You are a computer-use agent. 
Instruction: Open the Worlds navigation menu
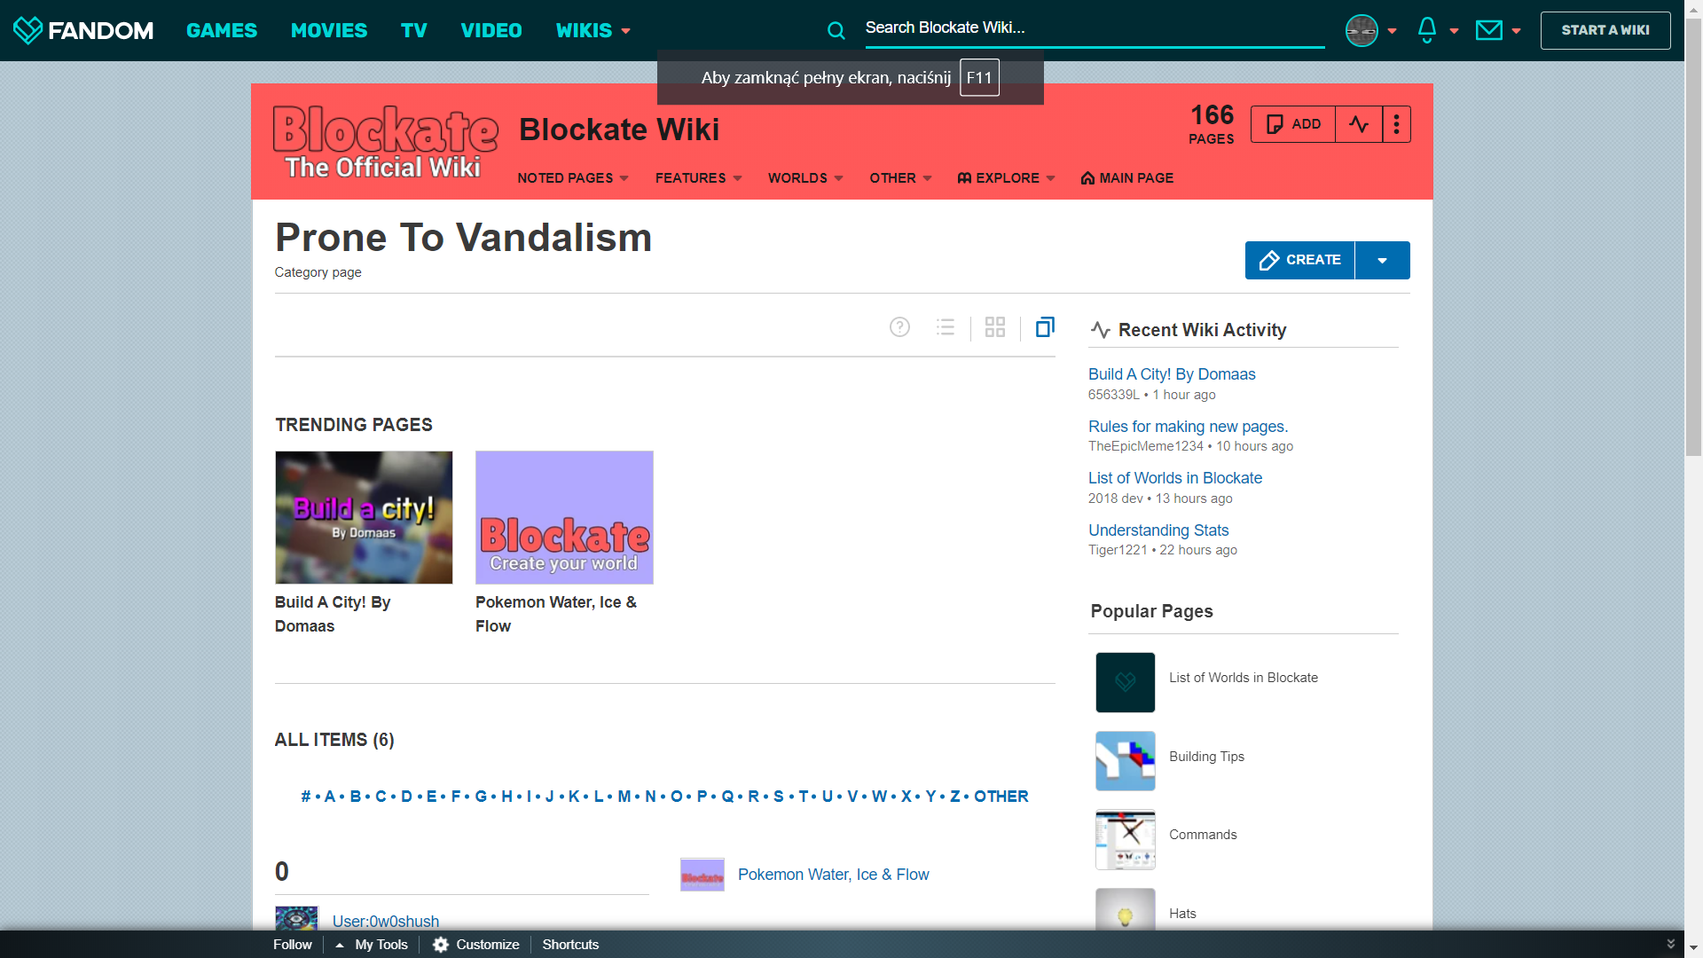(804, 178)
